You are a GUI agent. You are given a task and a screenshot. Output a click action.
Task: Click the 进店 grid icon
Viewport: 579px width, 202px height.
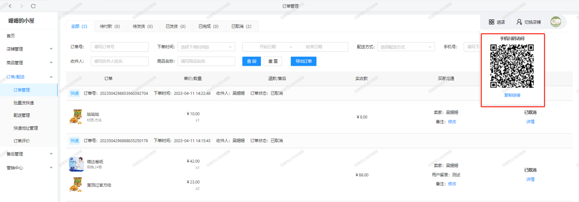pyautogui.click(x=491, y=22)
